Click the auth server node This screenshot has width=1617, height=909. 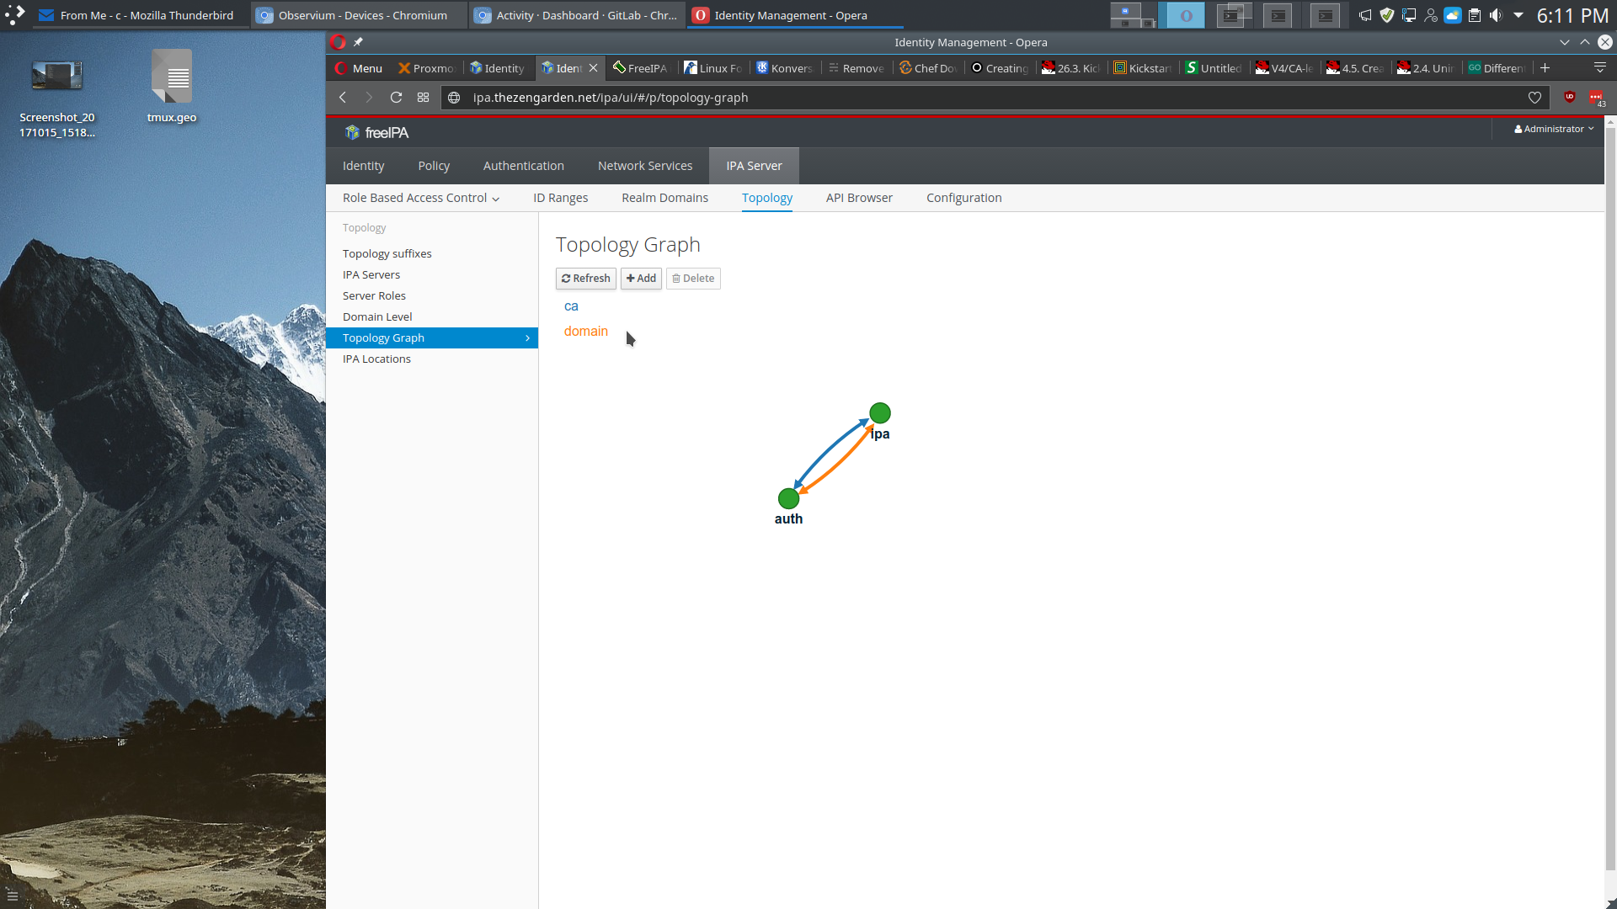point(788,498)
